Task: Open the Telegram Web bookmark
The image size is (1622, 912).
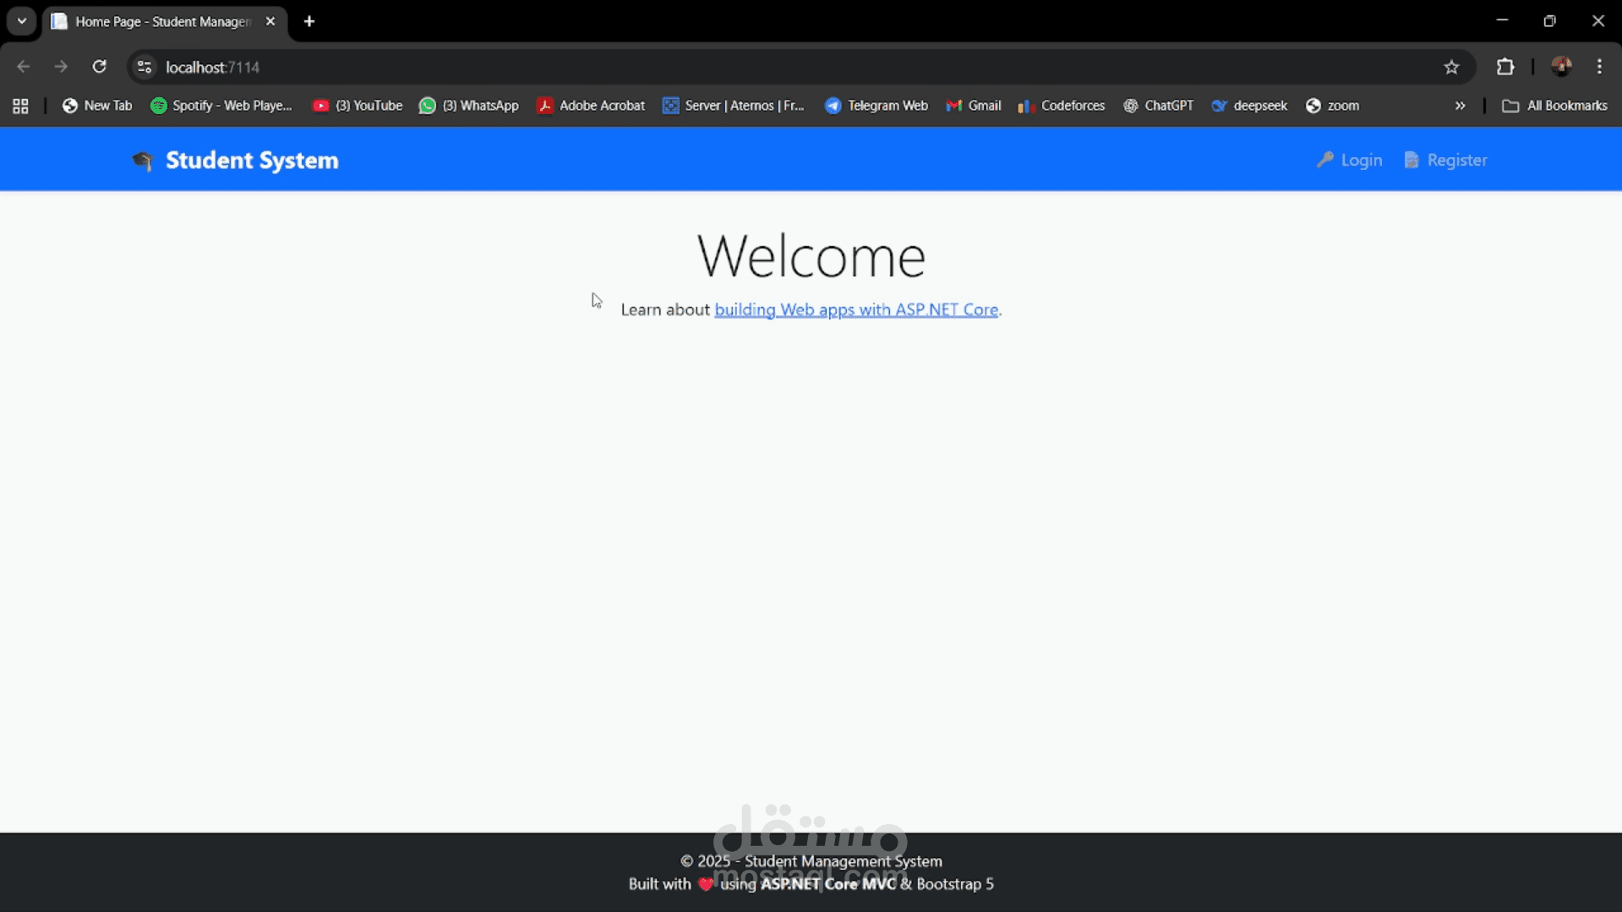Action: 877,105
